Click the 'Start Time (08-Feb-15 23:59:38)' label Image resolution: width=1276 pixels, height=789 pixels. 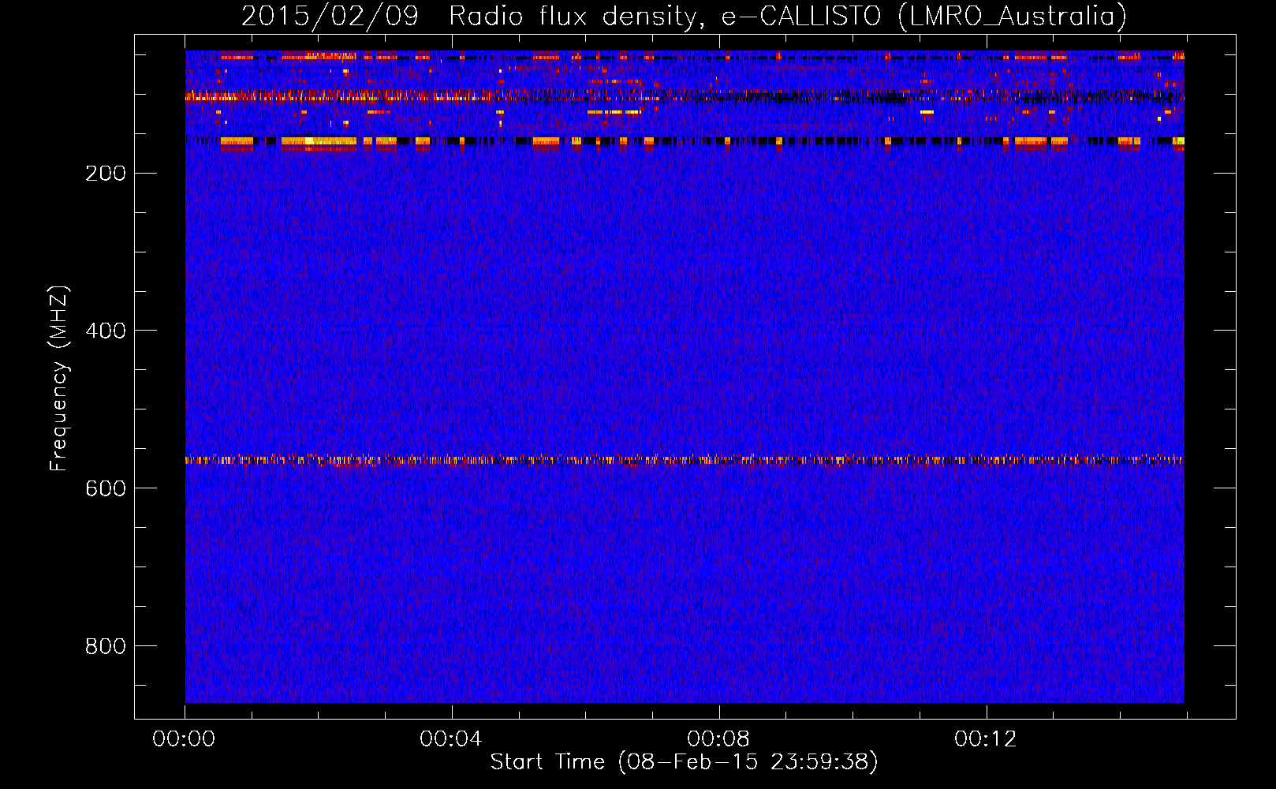coord(684,762)
